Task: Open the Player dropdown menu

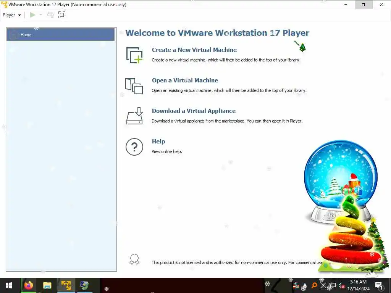Action: tap(12, 15)
